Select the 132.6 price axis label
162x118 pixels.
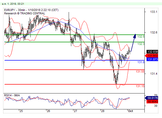coord(154,33)
